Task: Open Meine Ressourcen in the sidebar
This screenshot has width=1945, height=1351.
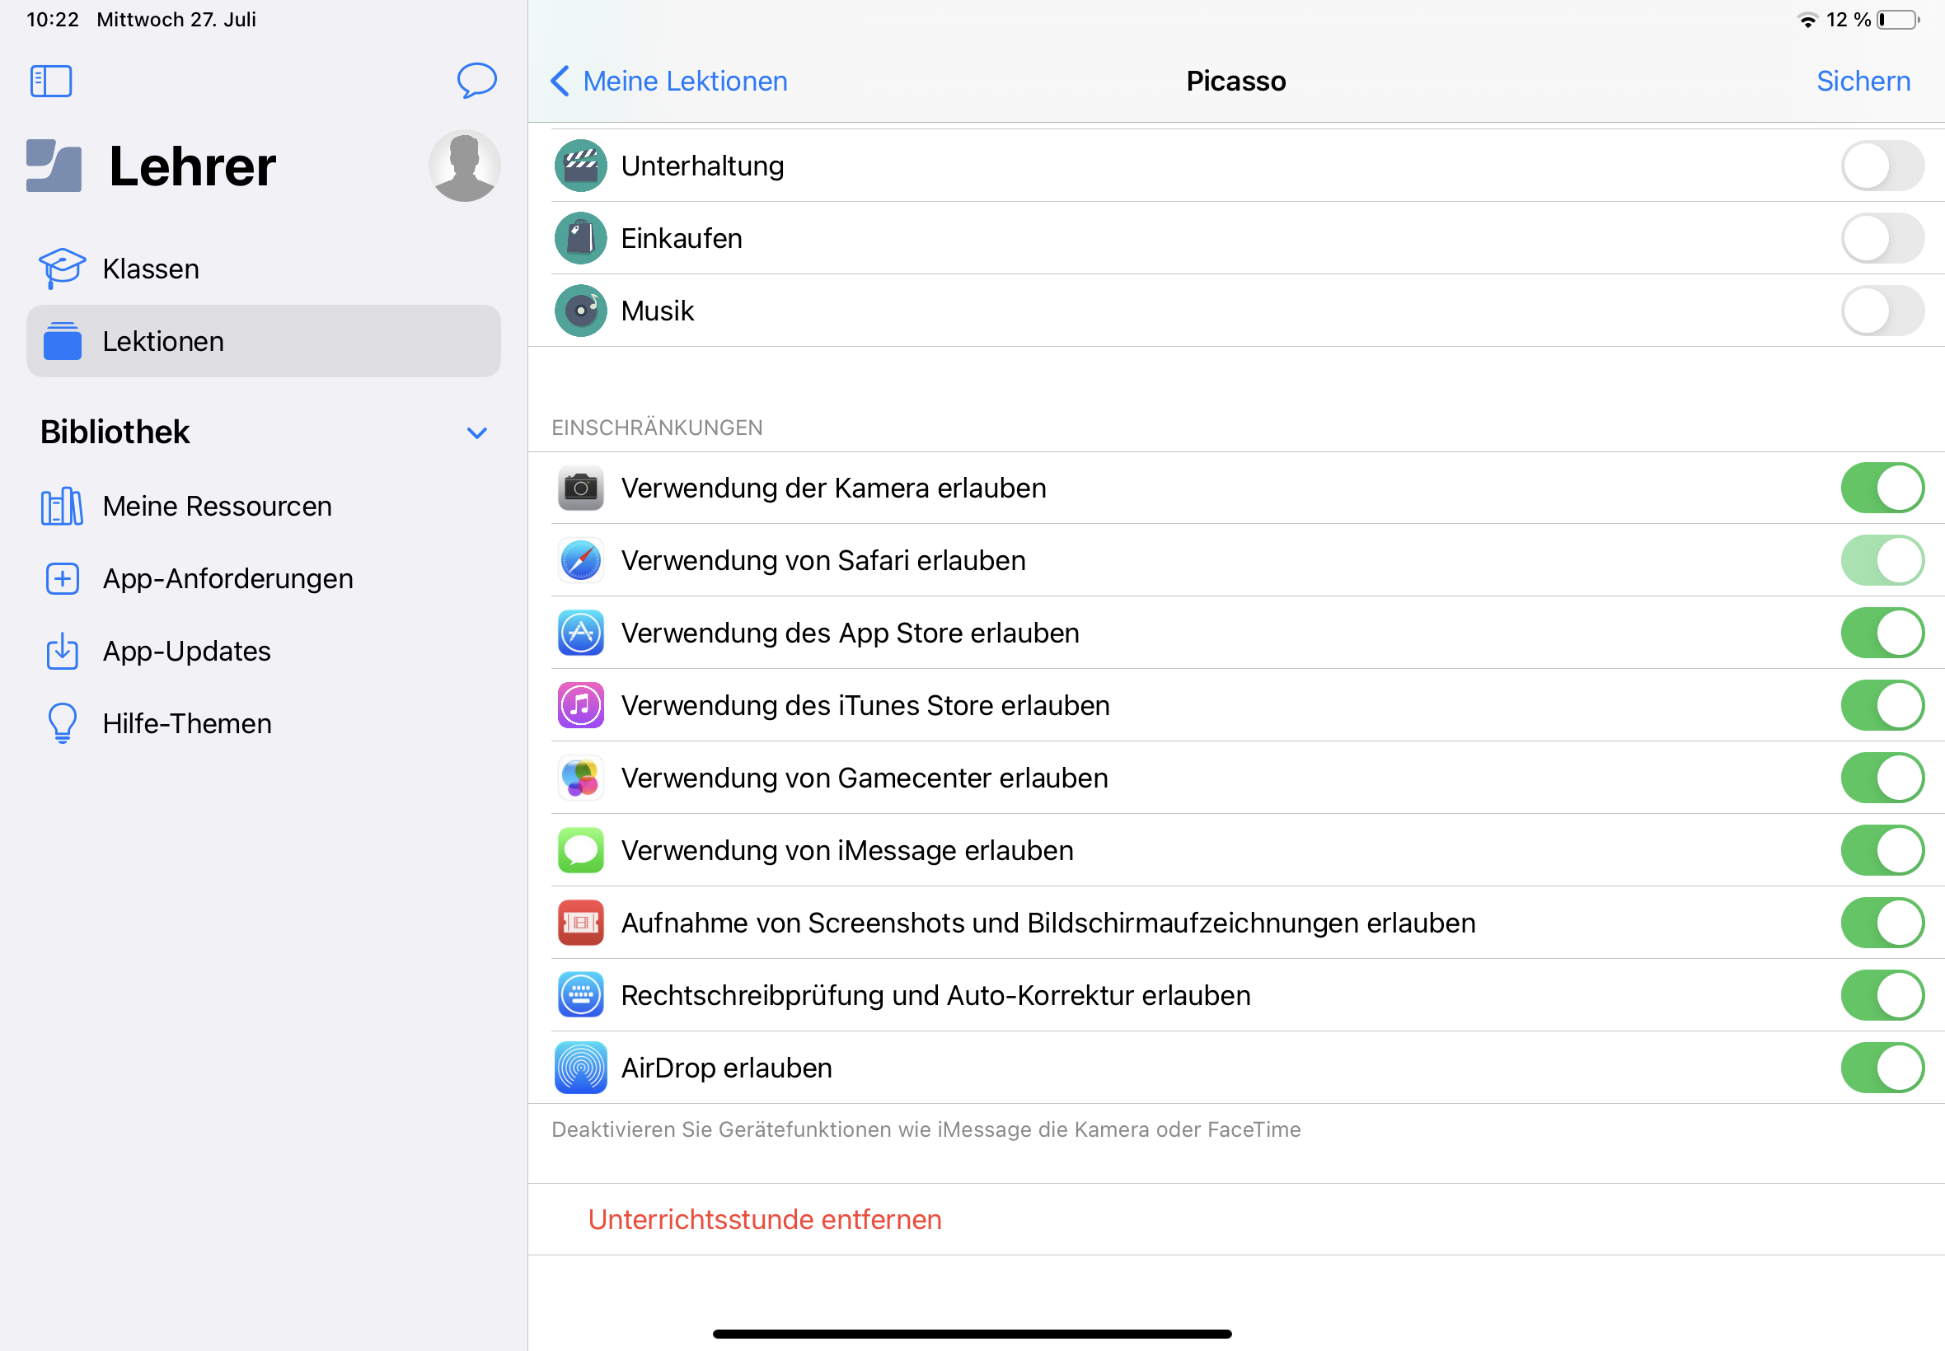Action: coord(264,506)
